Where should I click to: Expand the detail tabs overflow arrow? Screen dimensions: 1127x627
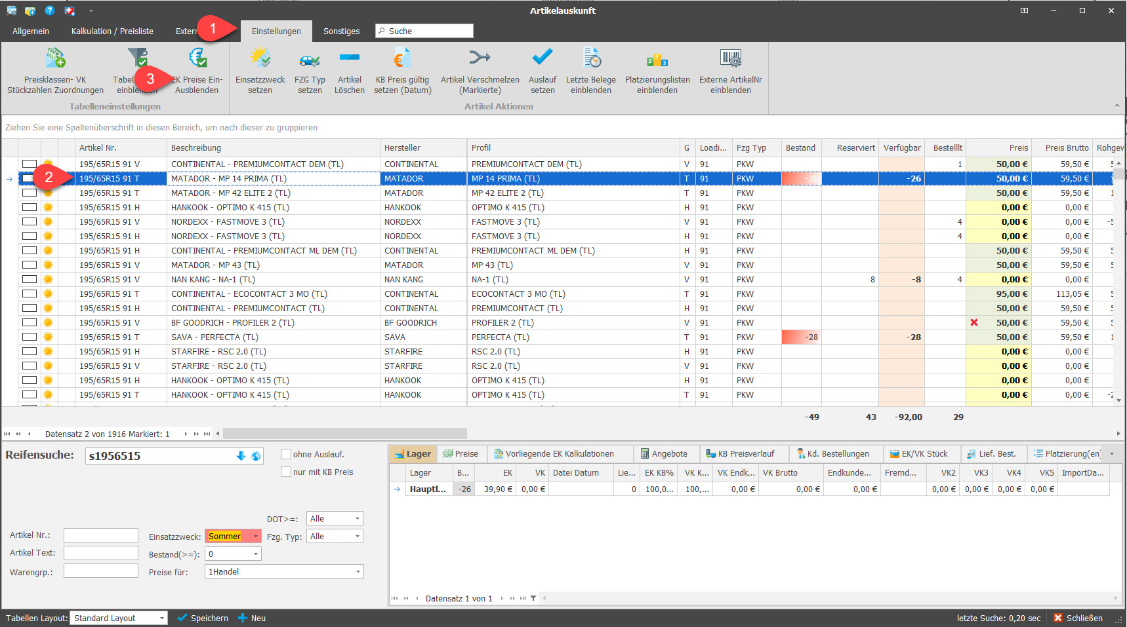[x=1111, y=453]
